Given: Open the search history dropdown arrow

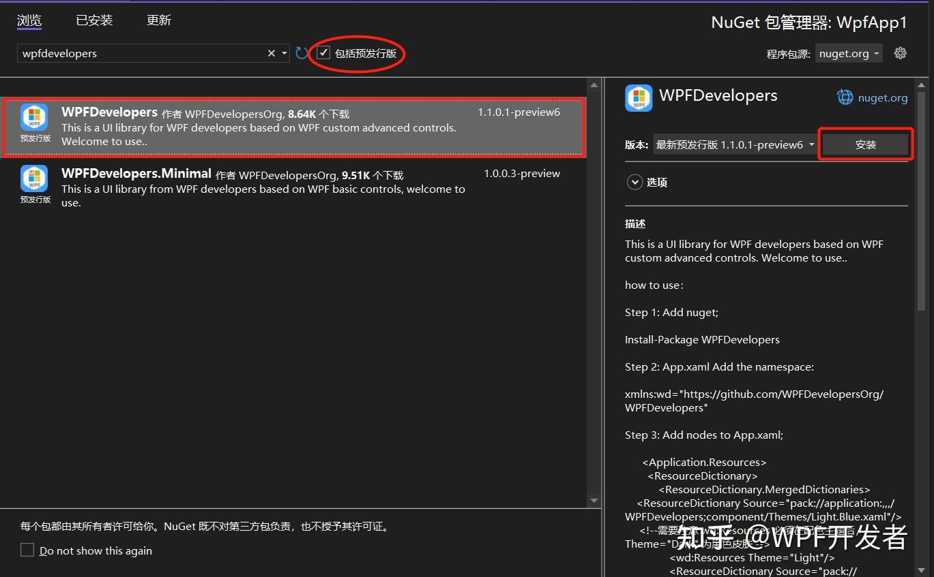Looking at the screenshot, I should [x=284, y=53].
